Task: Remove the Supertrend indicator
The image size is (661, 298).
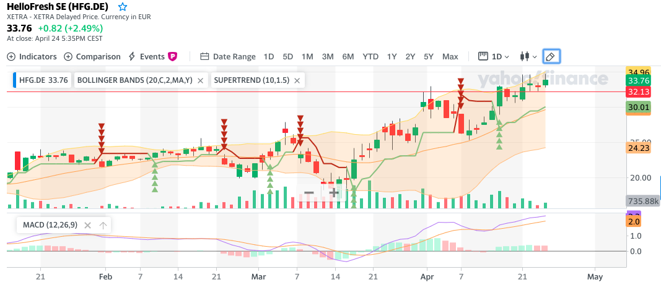Action: tap(297, 80)
